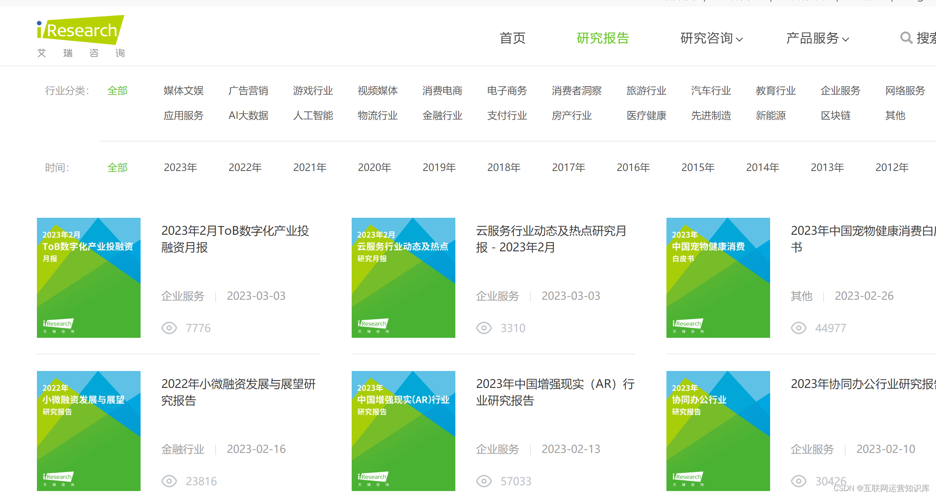Go to the 首页 tab
This screenshot has width=936, height=496.
point(513,38)
